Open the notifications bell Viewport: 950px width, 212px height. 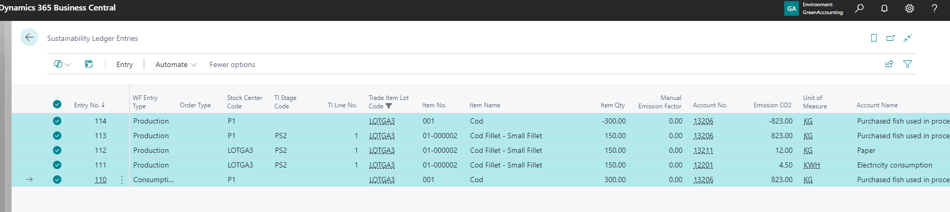pyautogui.click(x=884, y=8)
